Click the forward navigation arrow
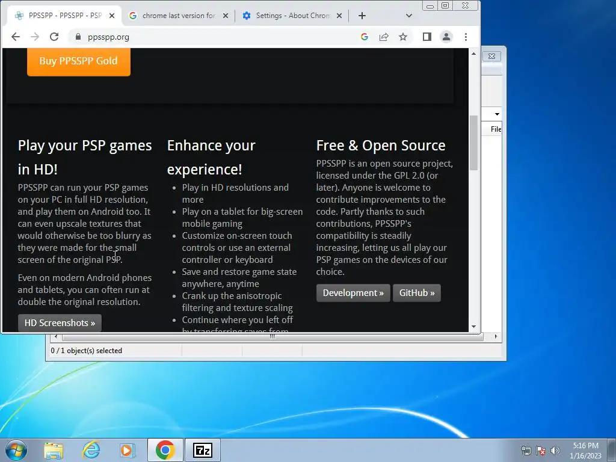The image size is (616, 462). pos(34,37)
